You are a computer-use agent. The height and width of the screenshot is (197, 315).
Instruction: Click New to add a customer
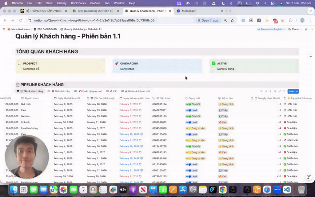click(x=291, y=91)
